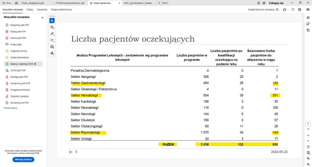Switch to PTWM korespondencja .pdf tab
Screen dimensions: 312x167
[70, 3]
